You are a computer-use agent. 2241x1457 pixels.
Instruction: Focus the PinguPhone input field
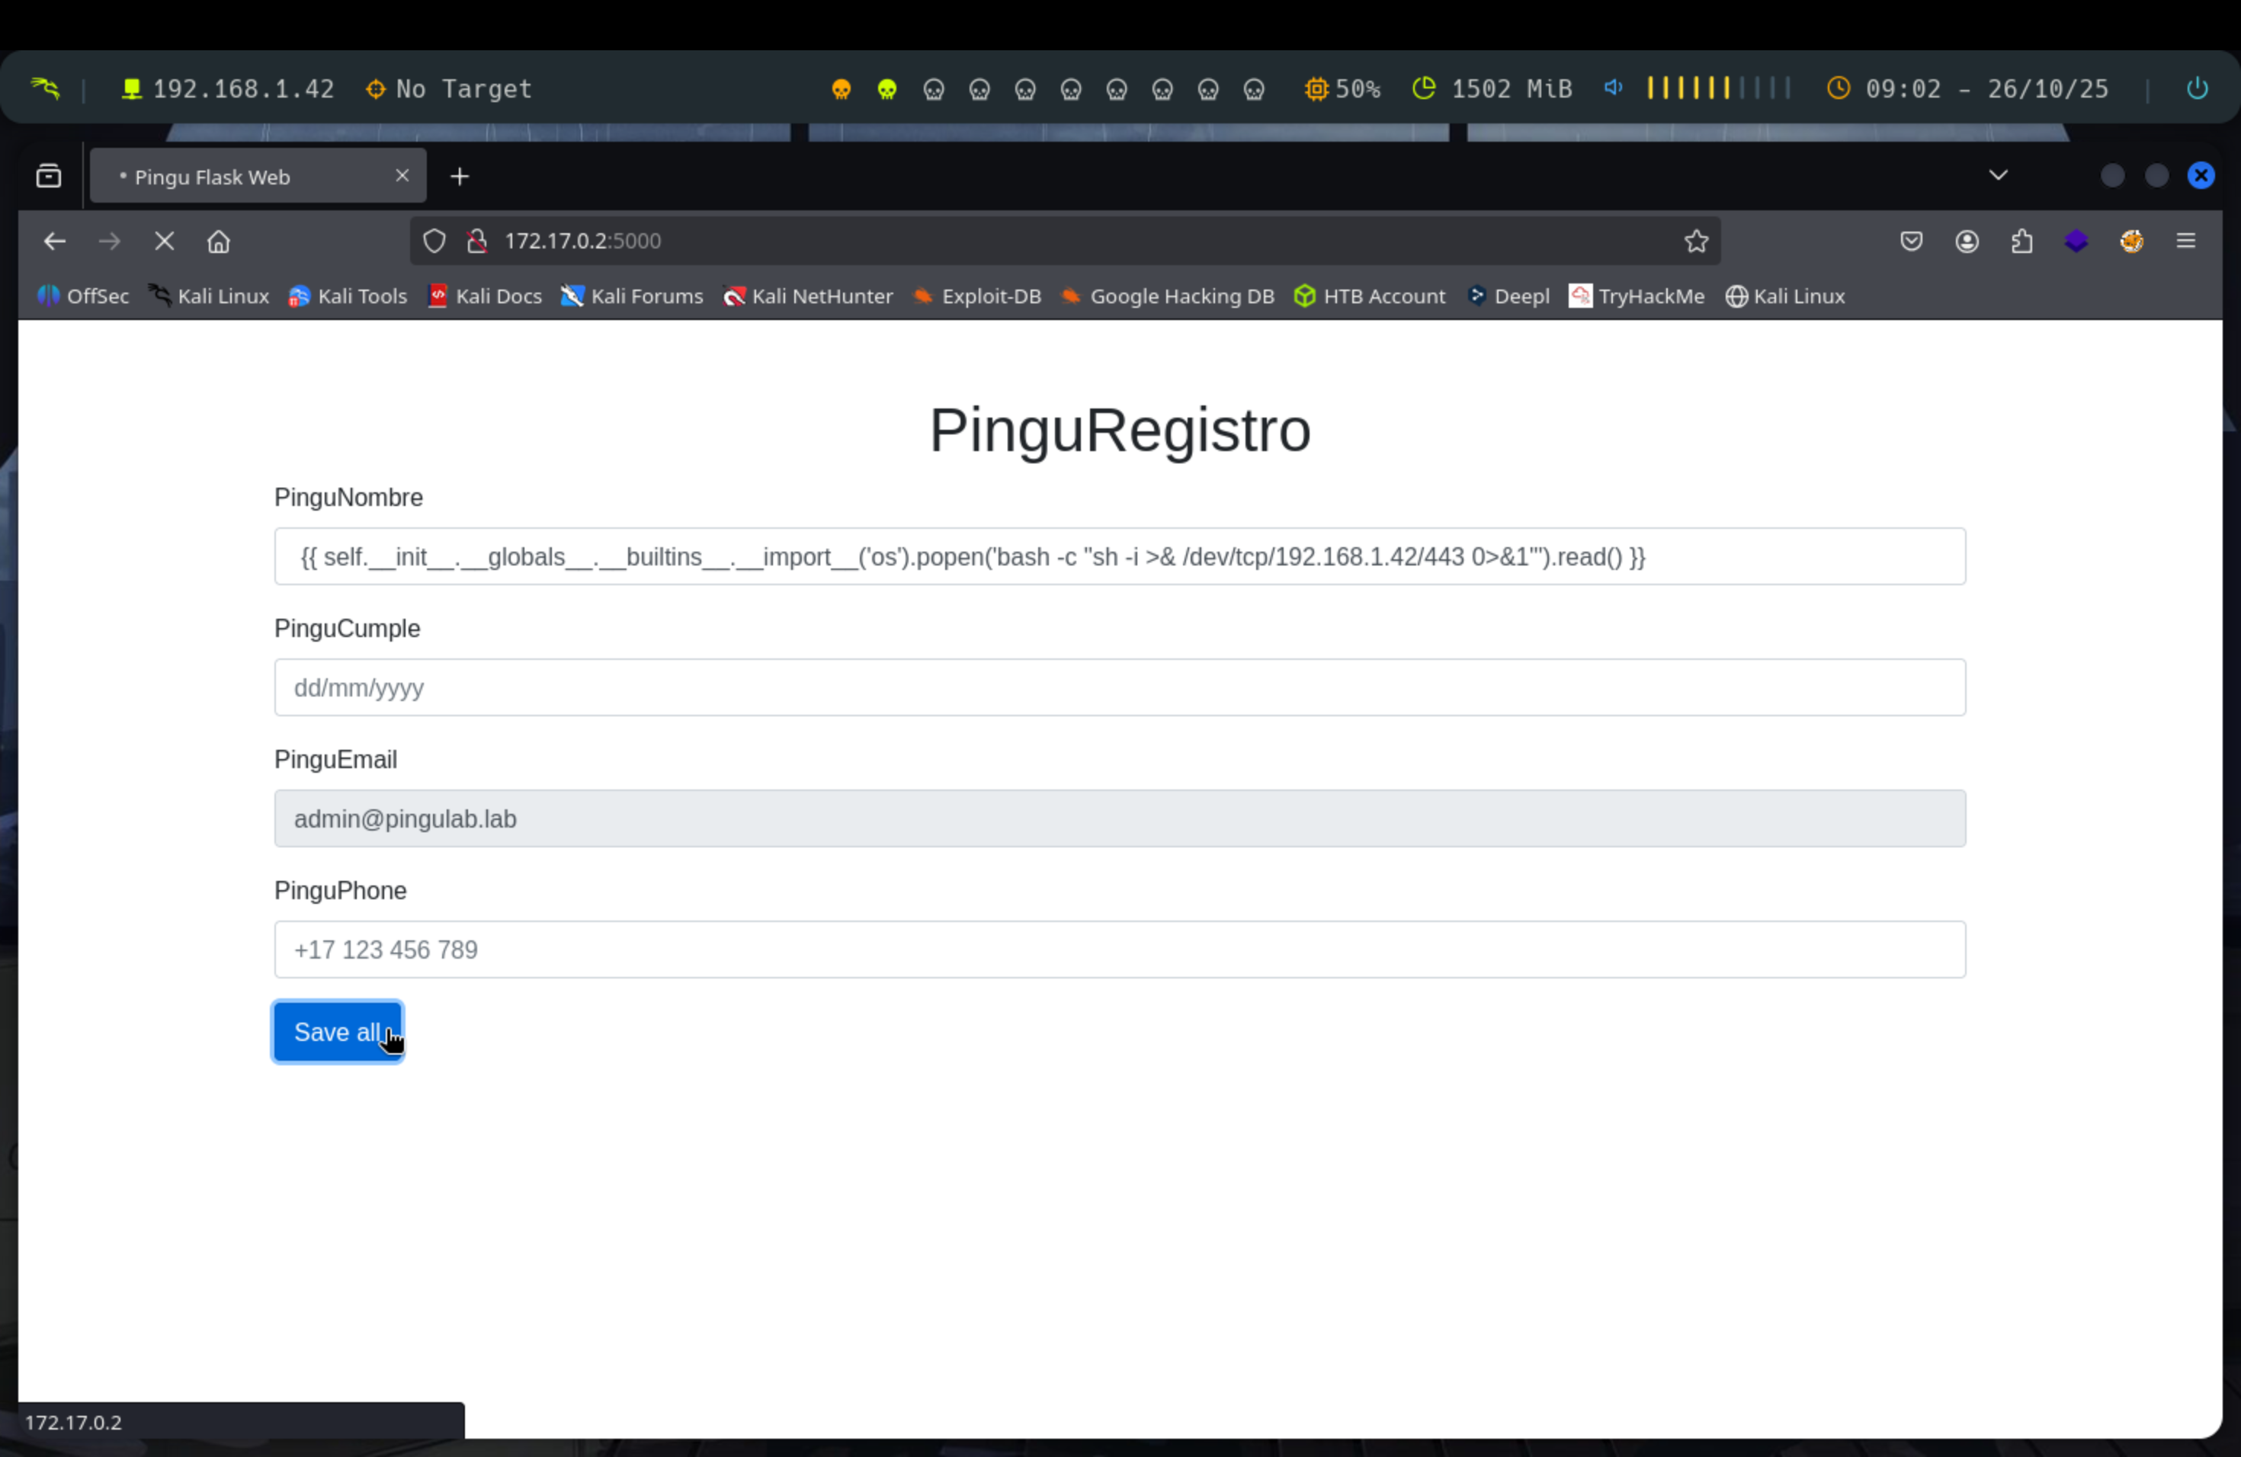[1119, 949]
